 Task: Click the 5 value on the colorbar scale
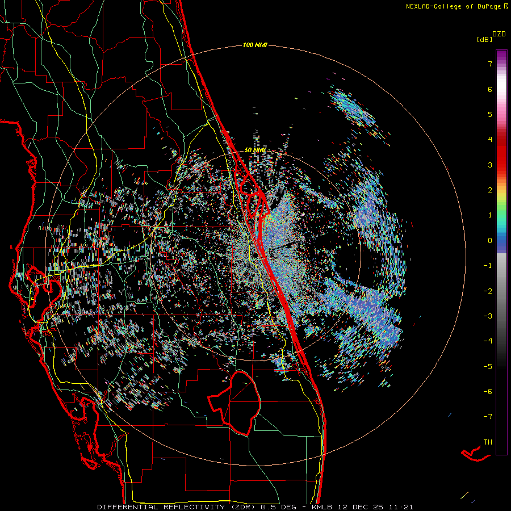pos(490,115)
